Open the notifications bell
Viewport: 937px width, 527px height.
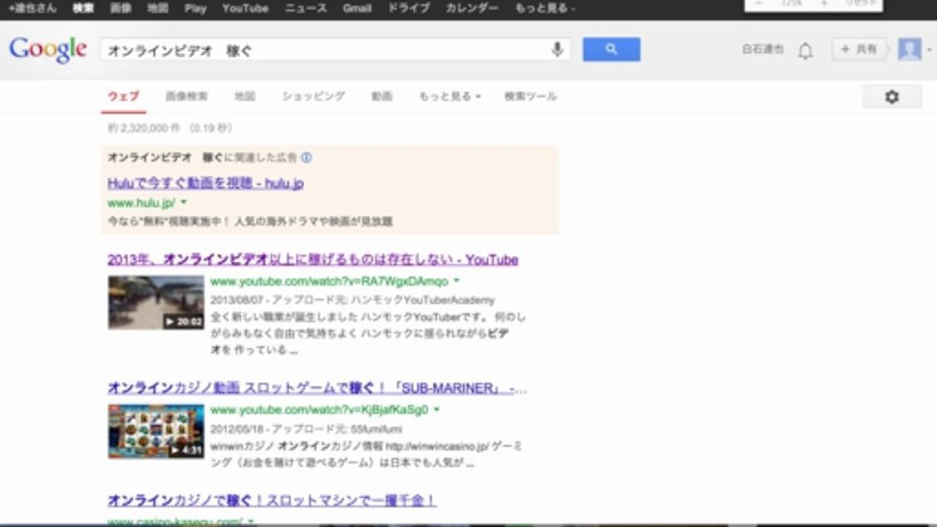805,51
